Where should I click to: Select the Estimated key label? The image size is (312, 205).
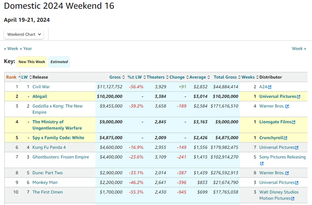click(x=59, y=62)
